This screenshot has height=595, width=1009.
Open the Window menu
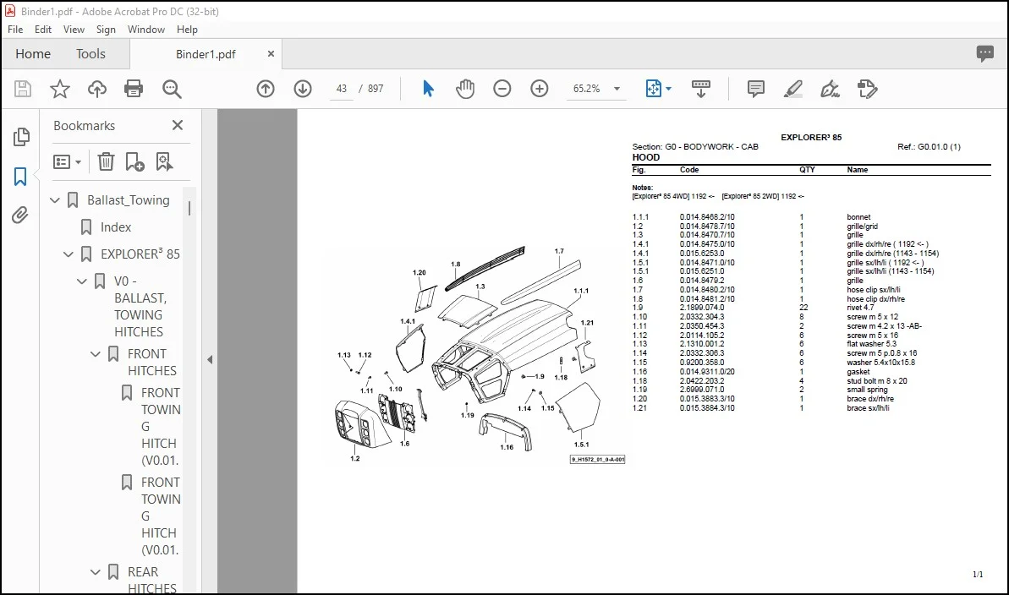point(146,30)
